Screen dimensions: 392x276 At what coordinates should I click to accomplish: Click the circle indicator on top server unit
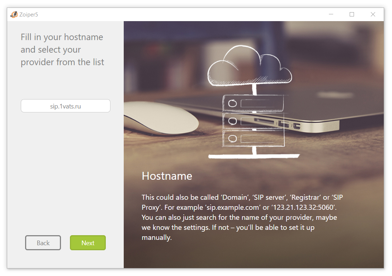232,104
